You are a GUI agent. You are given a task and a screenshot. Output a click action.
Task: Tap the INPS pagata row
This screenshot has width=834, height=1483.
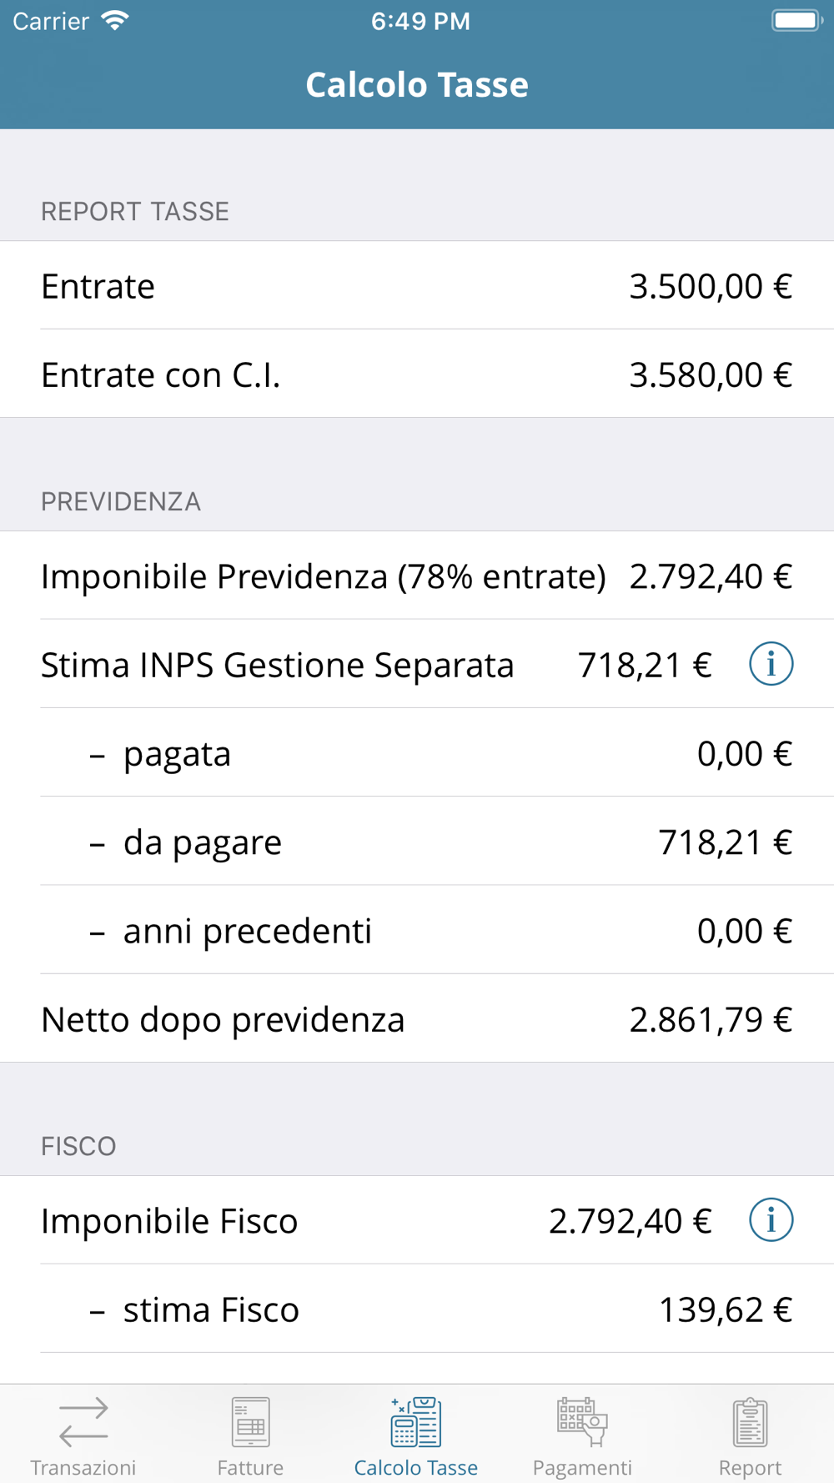[x=417, y=753]
